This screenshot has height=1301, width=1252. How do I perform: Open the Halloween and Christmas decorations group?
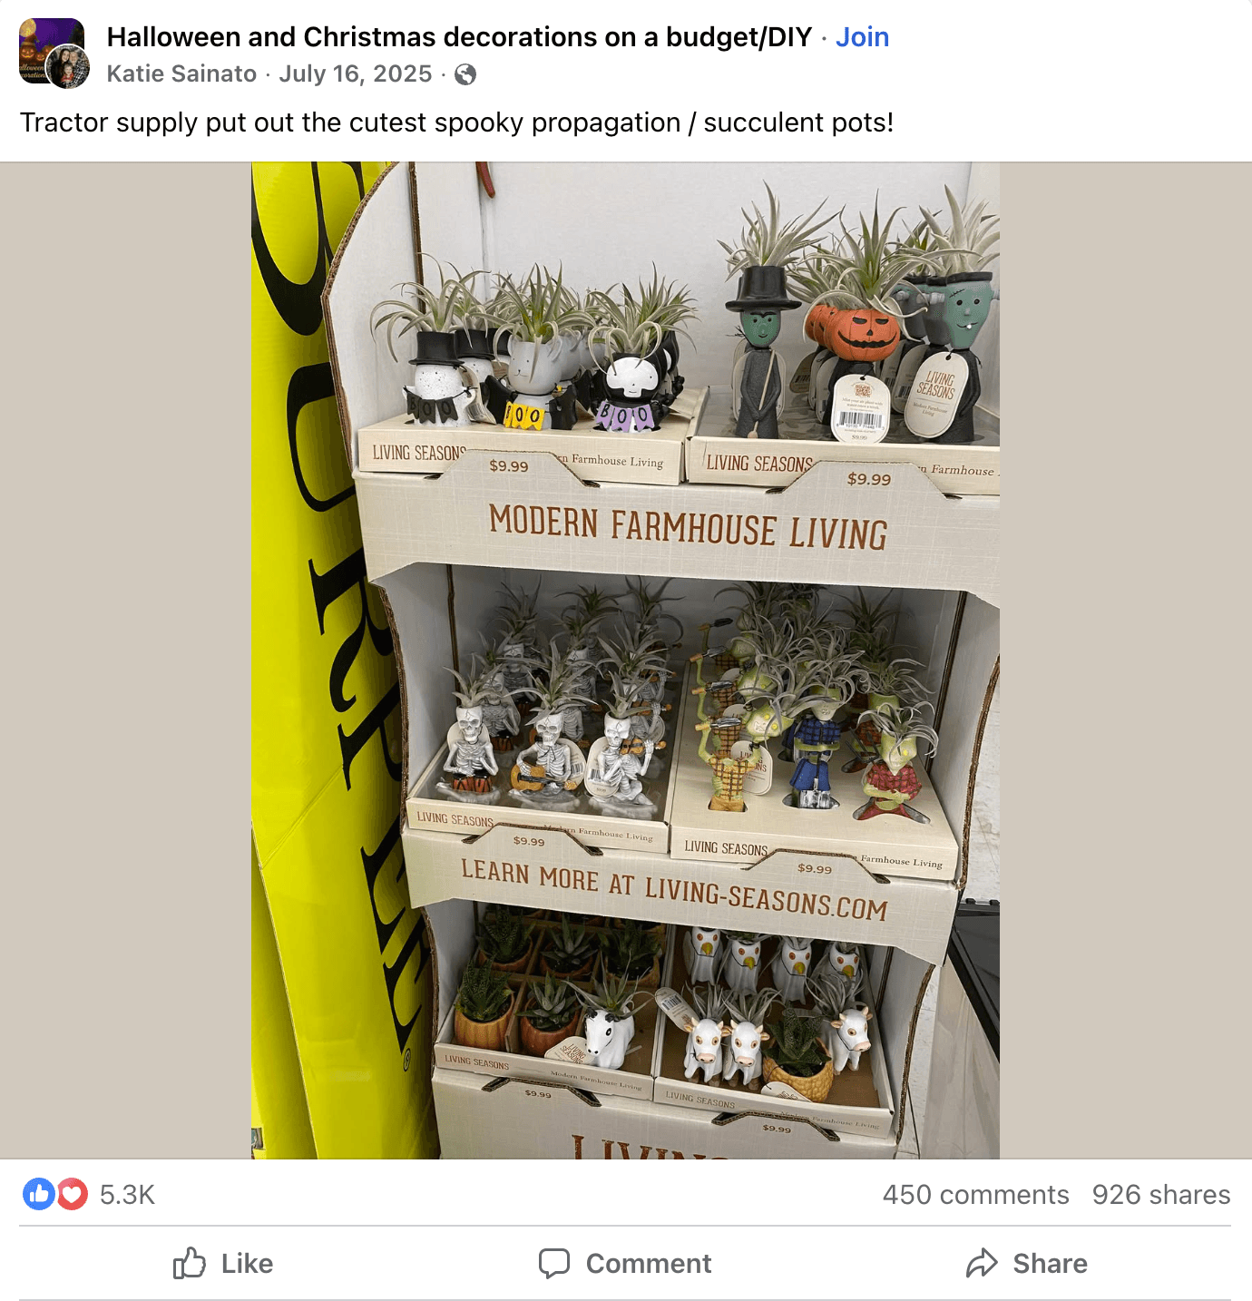(459, 37)
